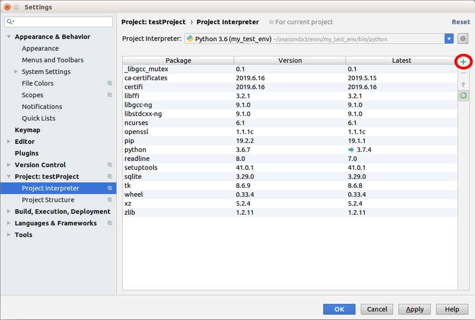Expand the Editor section arrow
475x320 pixels.
tap(9, 141)
